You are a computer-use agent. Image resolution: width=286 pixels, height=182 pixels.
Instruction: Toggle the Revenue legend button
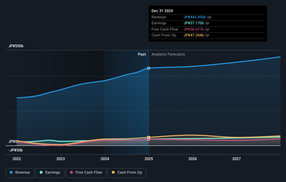pos(20,173)
